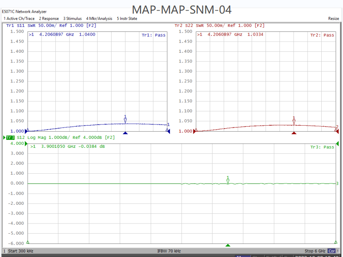The image size is (343, 257).
Task: Click the trace number 3 at green trace end
Action: 337,184
